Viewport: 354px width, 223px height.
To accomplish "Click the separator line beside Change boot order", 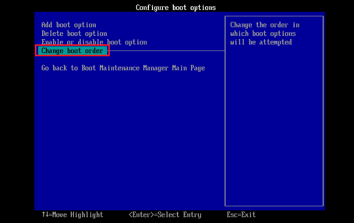I will click(167, 51).
